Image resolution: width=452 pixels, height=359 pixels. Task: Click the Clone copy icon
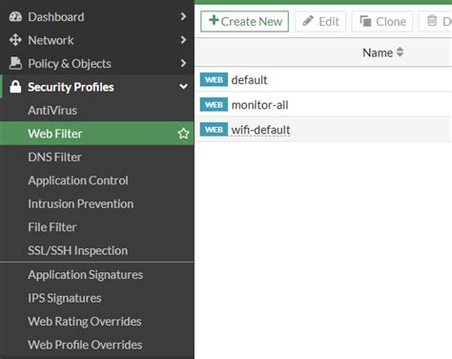click(365, 21)
